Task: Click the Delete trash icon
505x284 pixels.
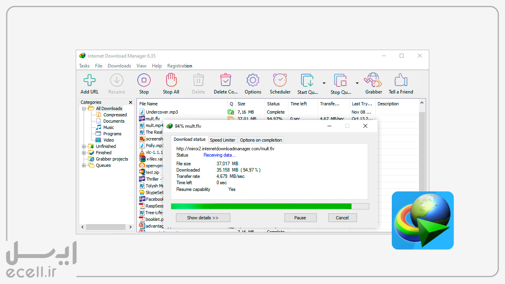Action: coord(198,80)
